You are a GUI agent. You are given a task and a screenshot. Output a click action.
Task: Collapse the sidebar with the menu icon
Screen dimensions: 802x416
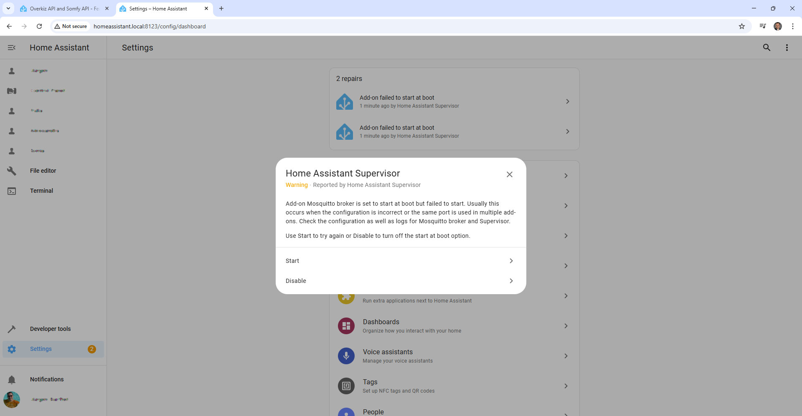pyautogui.click(x=12, y=48)
